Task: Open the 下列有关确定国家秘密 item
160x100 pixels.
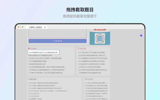Action: coord(97,91)
